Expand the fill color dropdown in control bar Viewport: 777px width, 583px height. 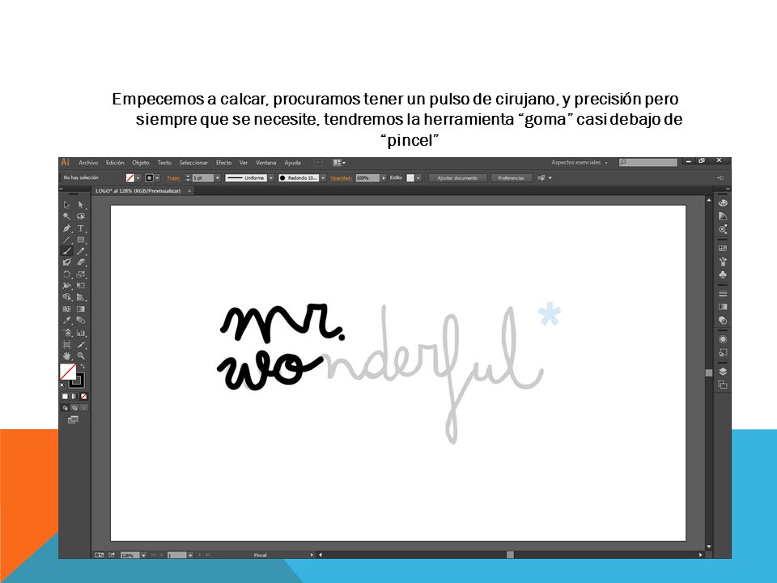point(138,178)
